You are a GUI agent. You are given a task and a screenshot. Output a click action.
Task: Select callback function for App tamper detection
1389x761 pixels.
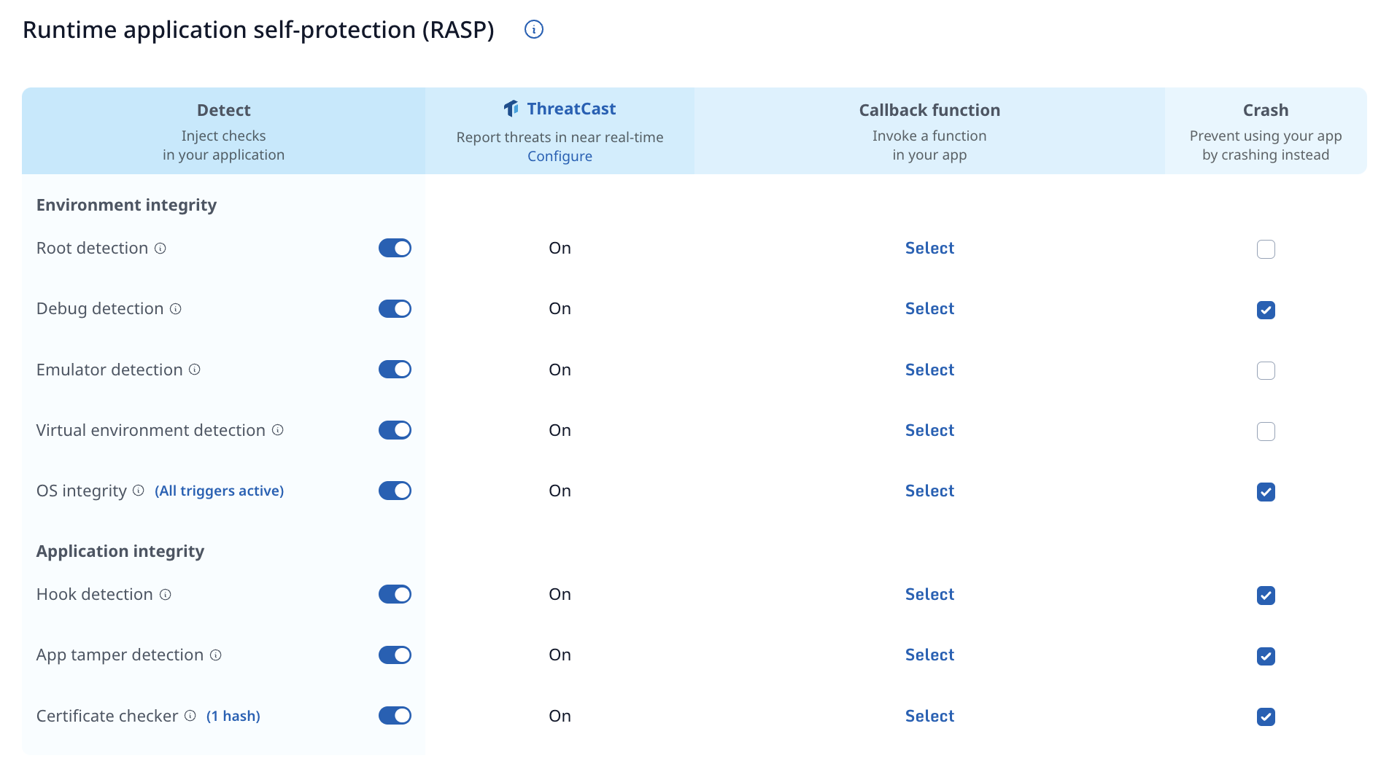929,655
